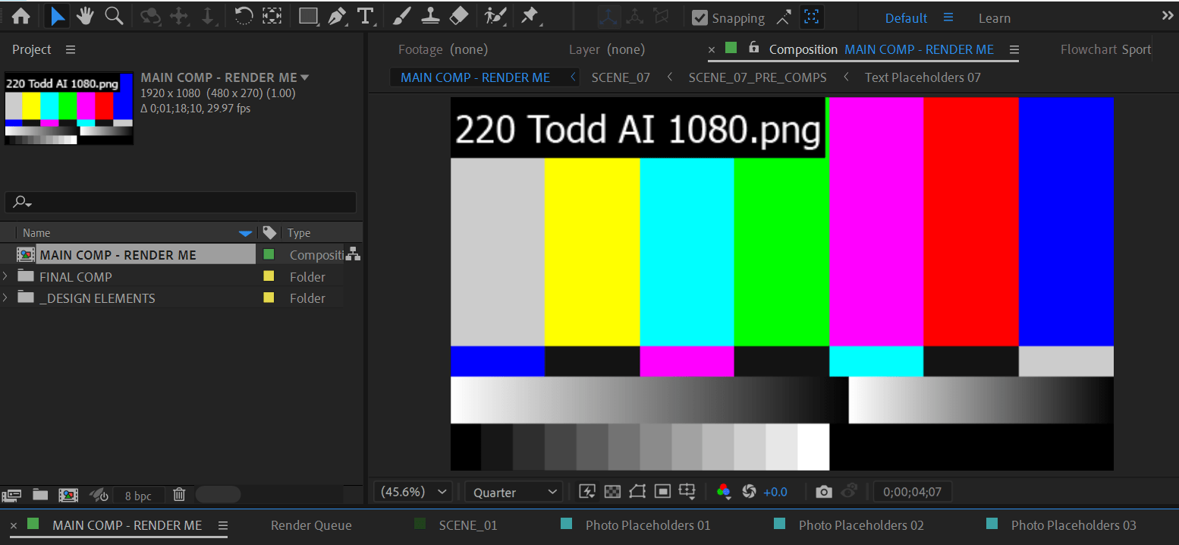Screen dimensions: 1179x545
Task: Select the Clone Stamp tool
Action: coord(430,16)
